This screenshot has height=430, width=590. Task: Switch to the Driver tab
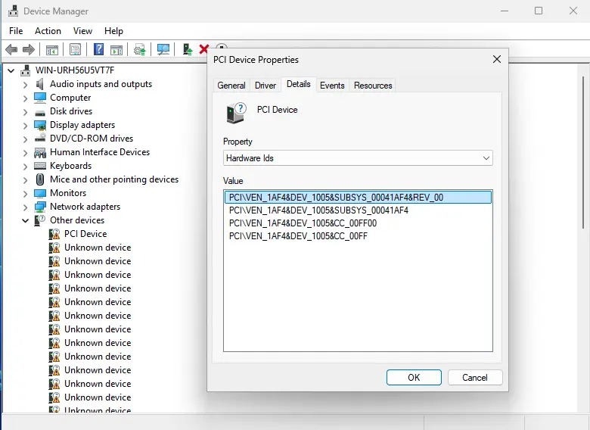265,86
